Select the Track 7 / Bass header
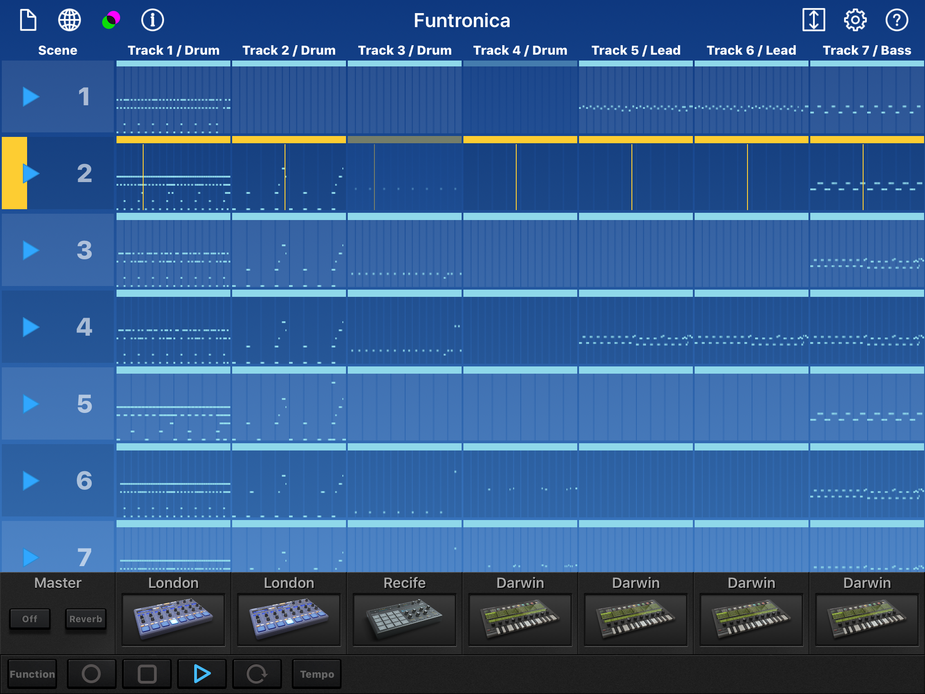 [x=867, y=50]
